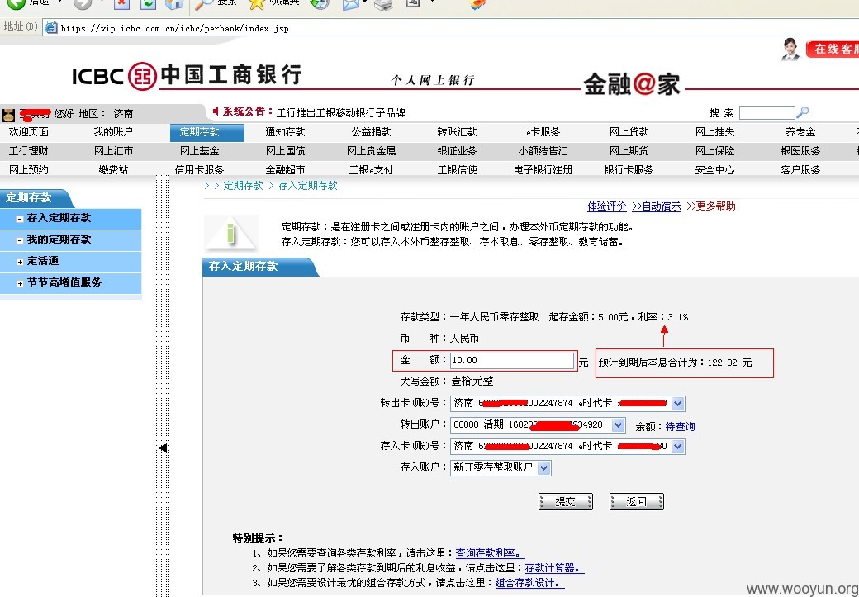Open the 网上期货 menu

[629, 150]
